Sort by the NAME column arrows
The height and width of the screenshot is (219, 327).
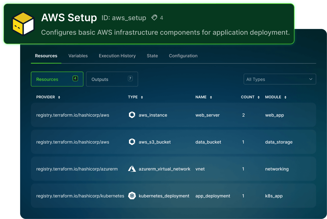[211, 97]
